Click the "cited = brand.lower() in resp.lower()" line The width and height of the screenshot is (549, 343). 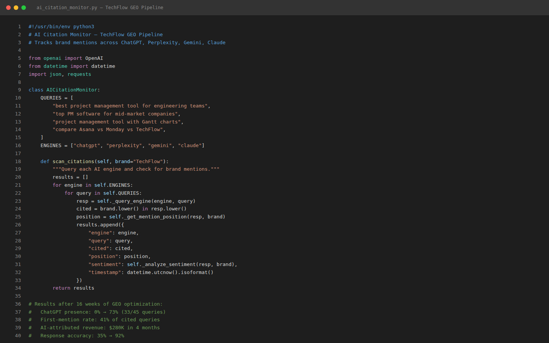click(x=132, y=209)
